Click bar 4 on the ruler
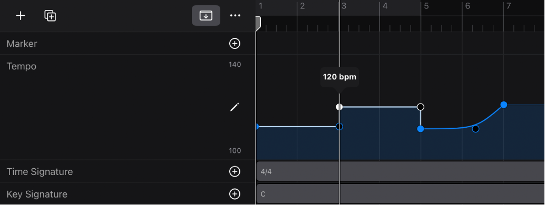This screenshot has width=546, height=206. click(x=385, y=6)
